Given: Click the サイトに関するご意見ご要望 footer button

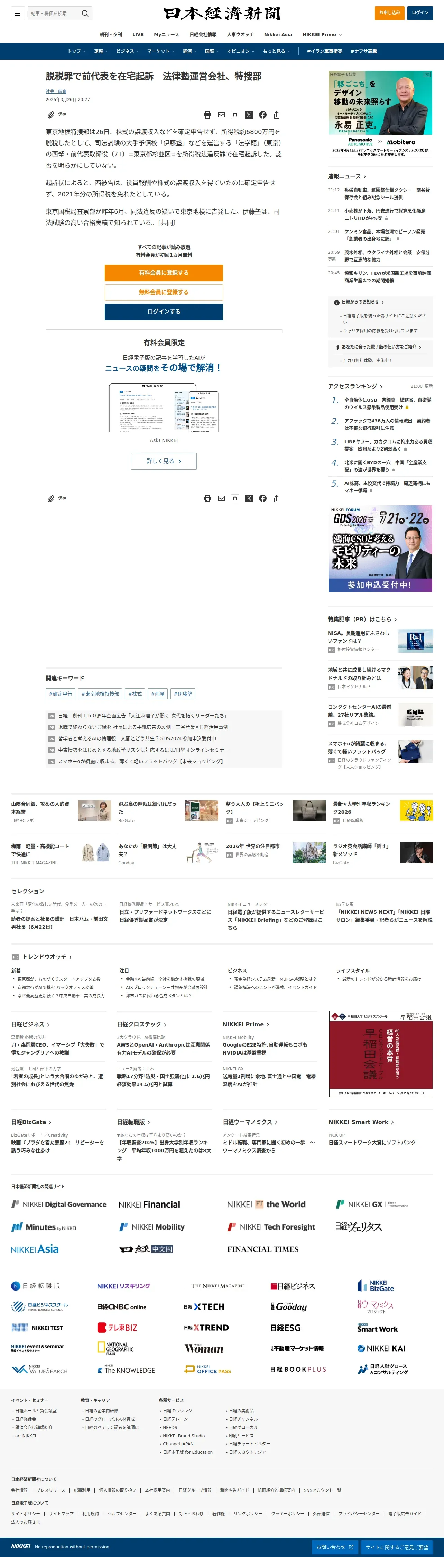Looking at the screenshot, I should pos(396,1547).
